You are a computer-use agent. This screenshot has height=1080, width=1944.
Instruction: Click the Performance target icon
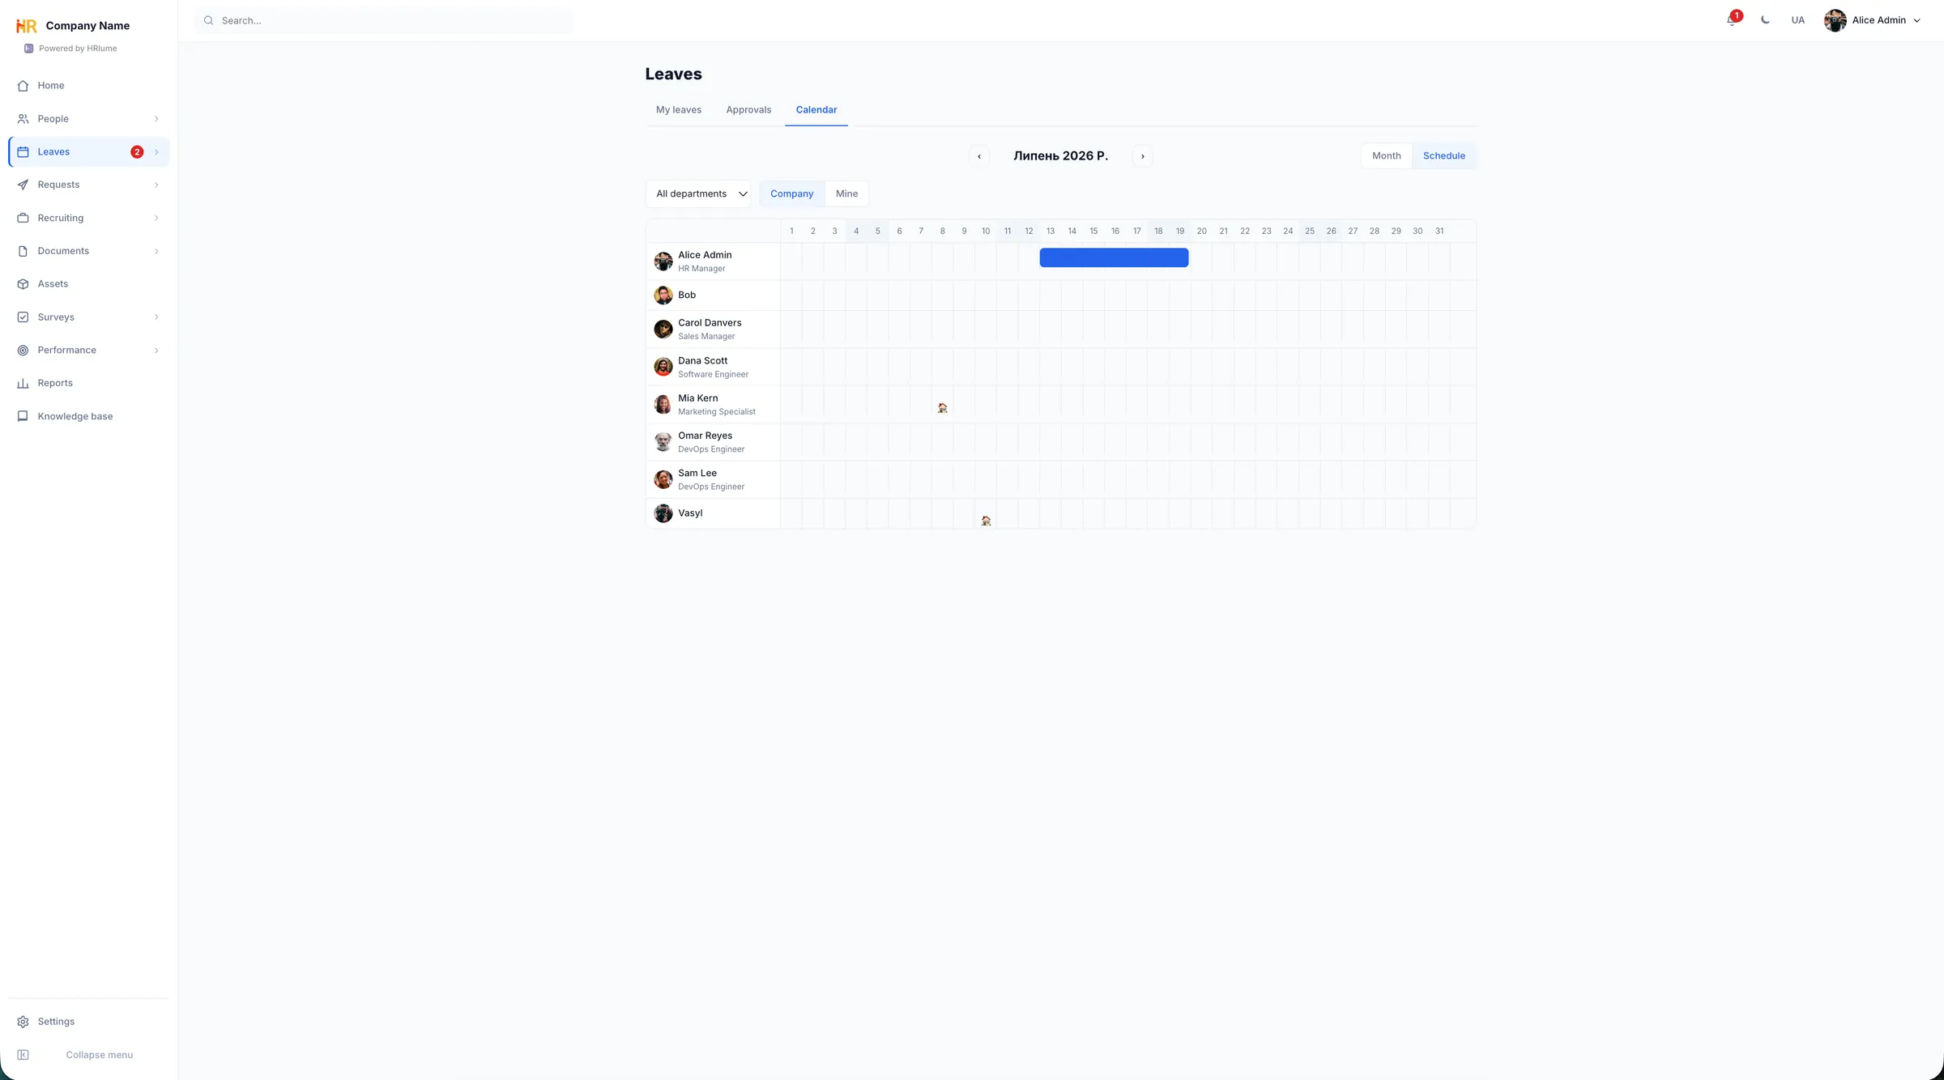23,351
